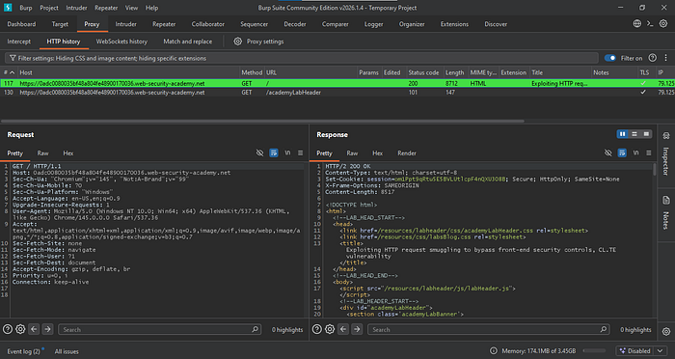
Task: Go to previous Request search match
Action: [34, 329]
